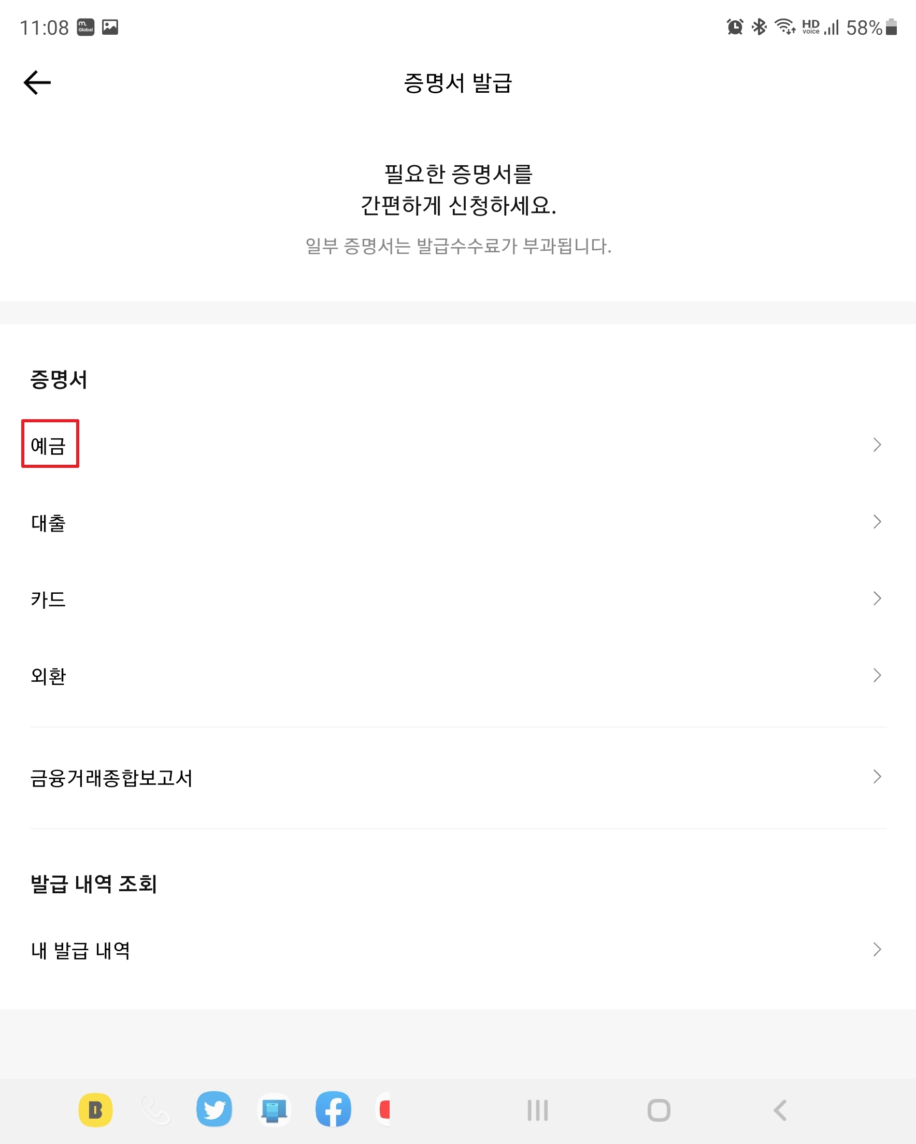916x1144 pixels.
Task: Tap the back arrow in the header
Action: [37, 83]
